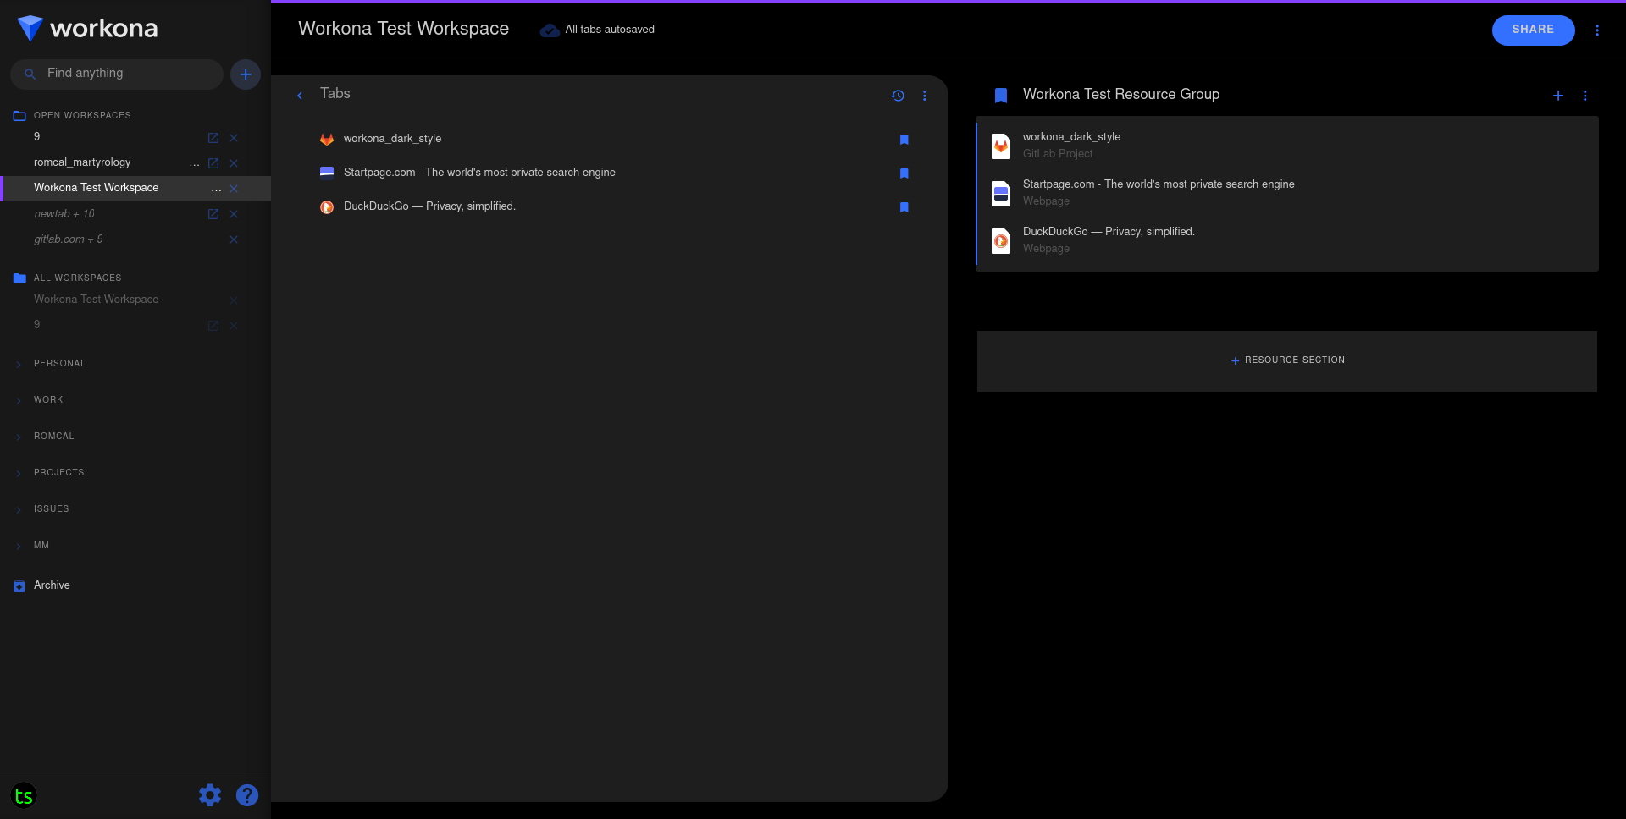Open the DuckDuckGo tab in the Tabs list
This screenshot has width=1626, height=819.
[429, 206]
